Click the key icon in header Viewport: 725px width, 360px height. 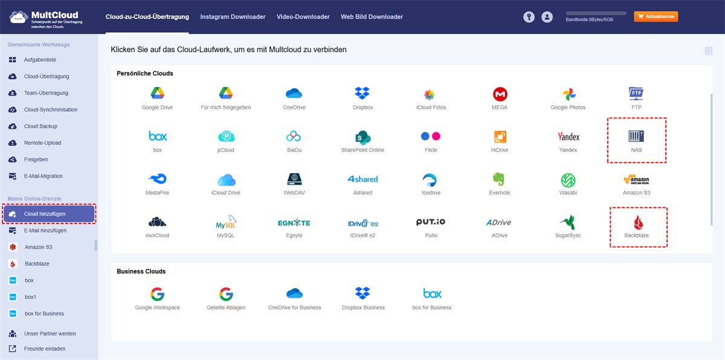(529, 18)
